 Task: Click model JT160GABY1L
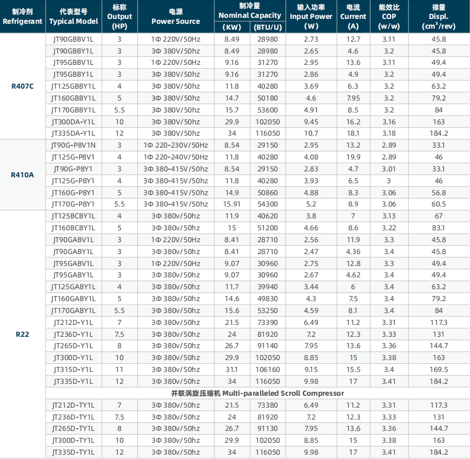tap(74, 299)
